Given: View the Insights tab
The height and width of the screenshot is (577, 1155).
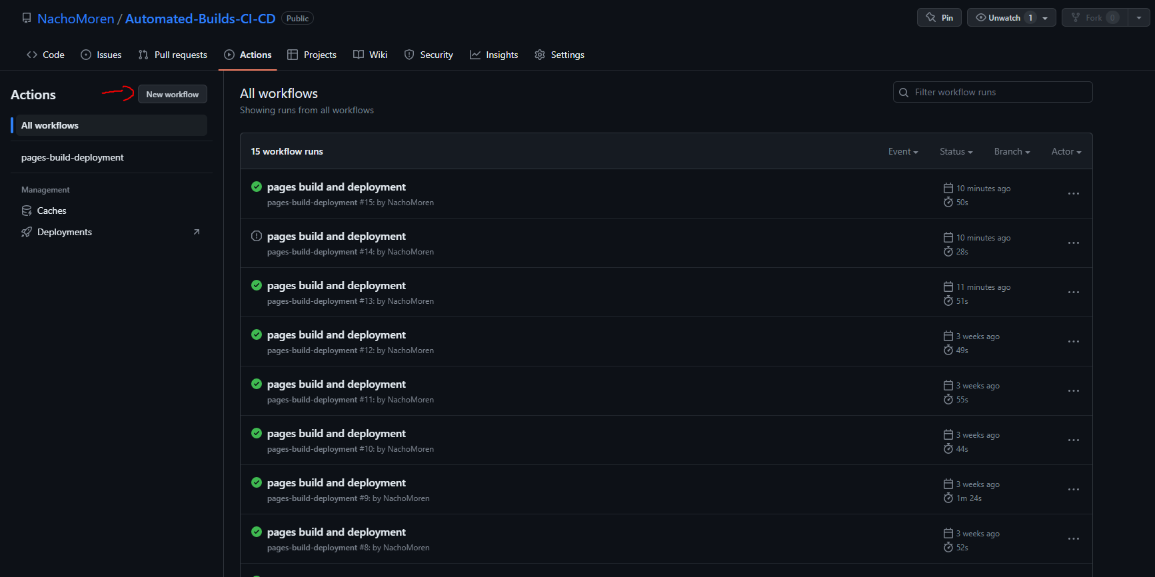Looking at the screenshot, I should 494,55.
